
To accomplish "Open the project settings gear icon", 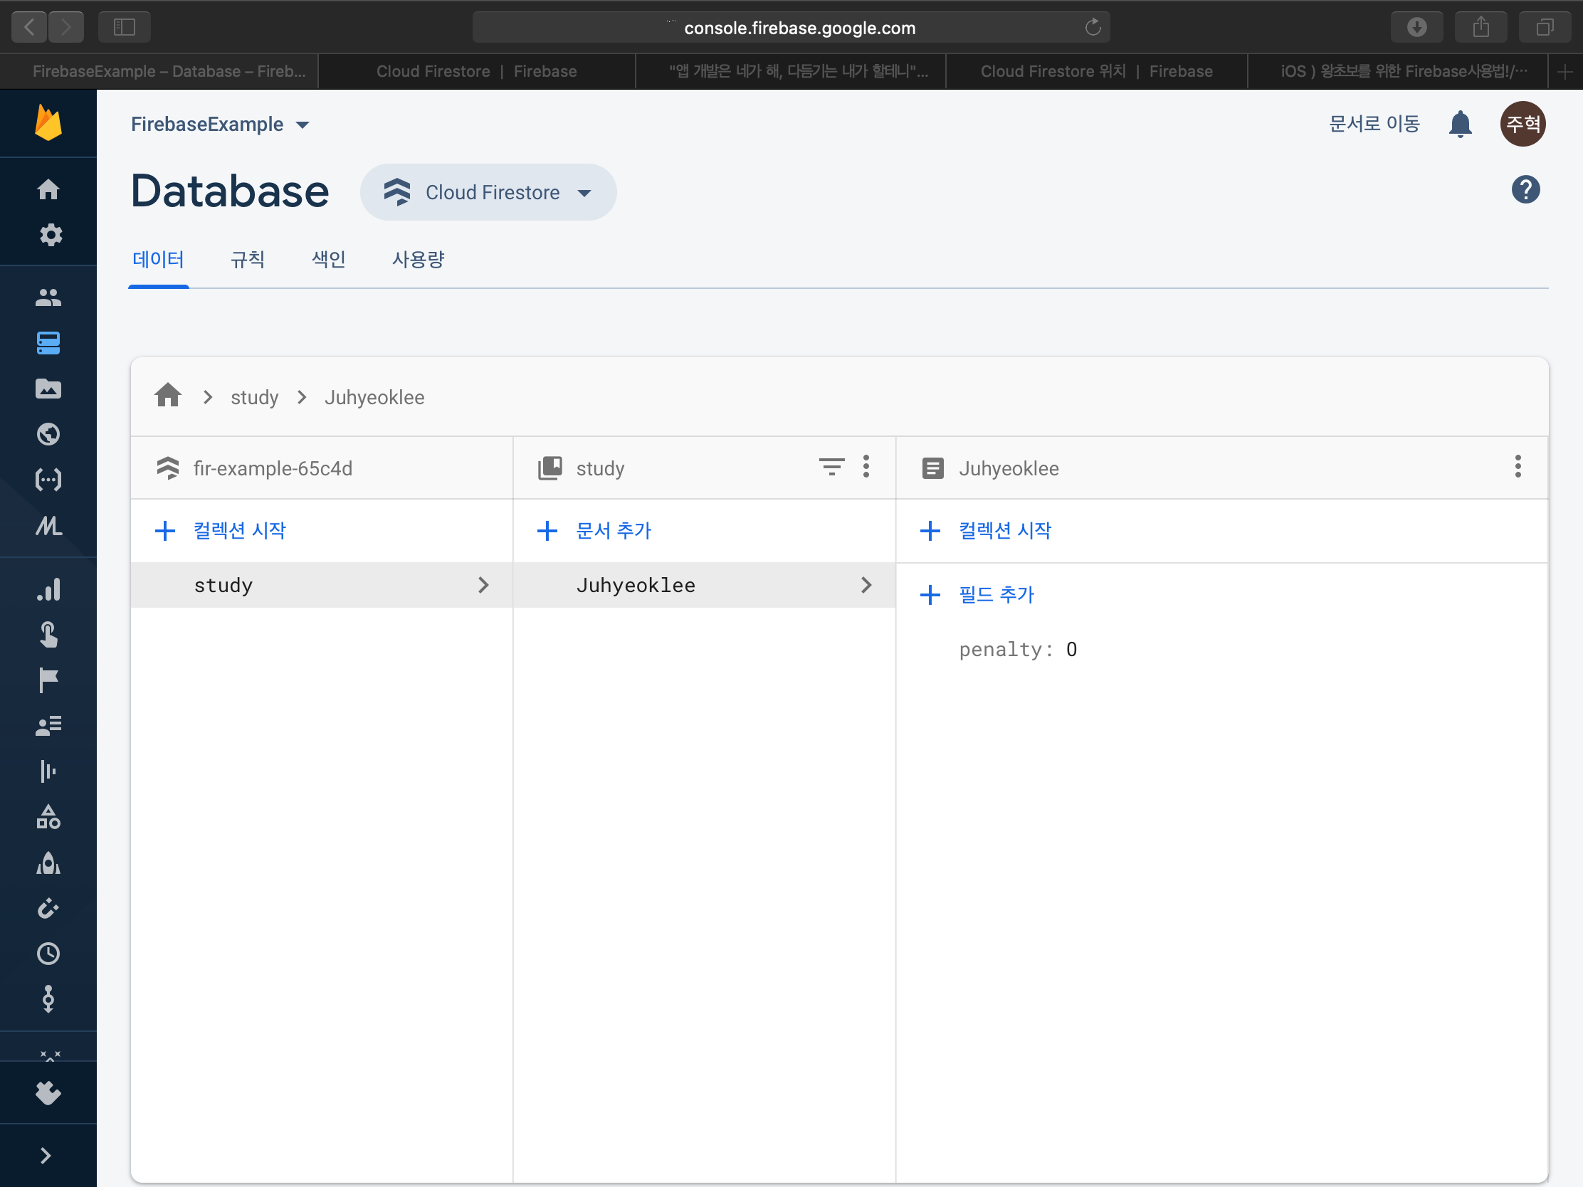I will pyautogui.click(x=50, y=235).
